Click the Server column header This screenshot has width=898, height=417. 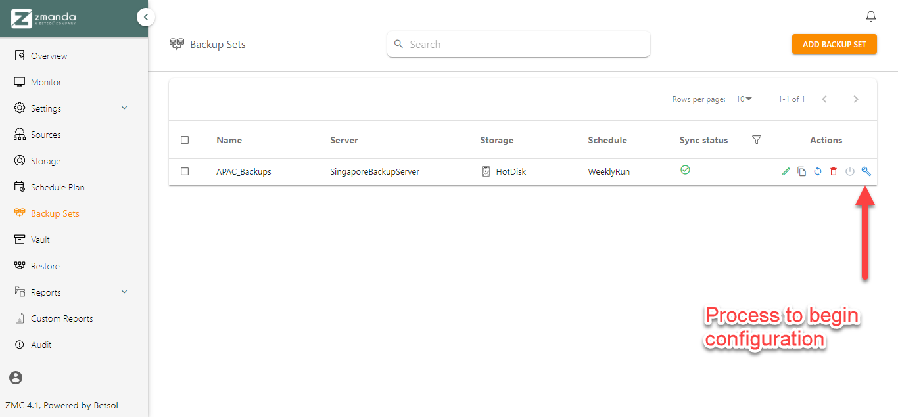tap(344, 140)
